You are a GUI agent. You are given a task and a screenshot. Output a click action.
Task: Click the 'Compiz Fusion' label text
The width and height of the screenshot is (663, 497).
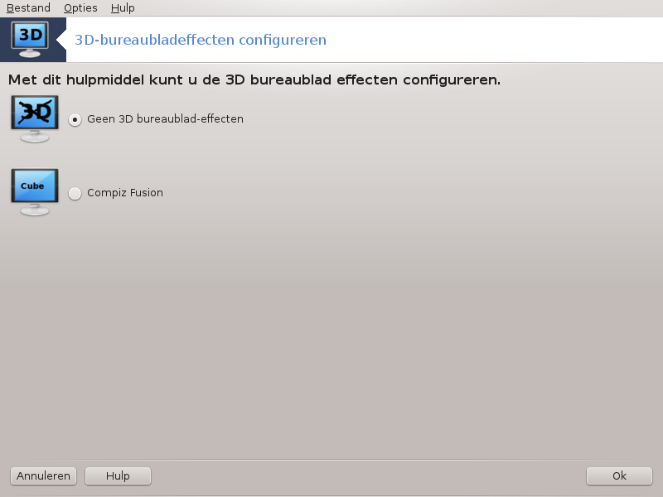point(125,193)
